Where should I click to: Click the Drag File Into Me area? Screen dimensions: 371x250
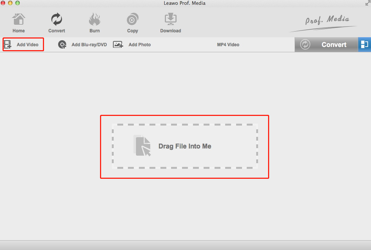tap(185, 146)
